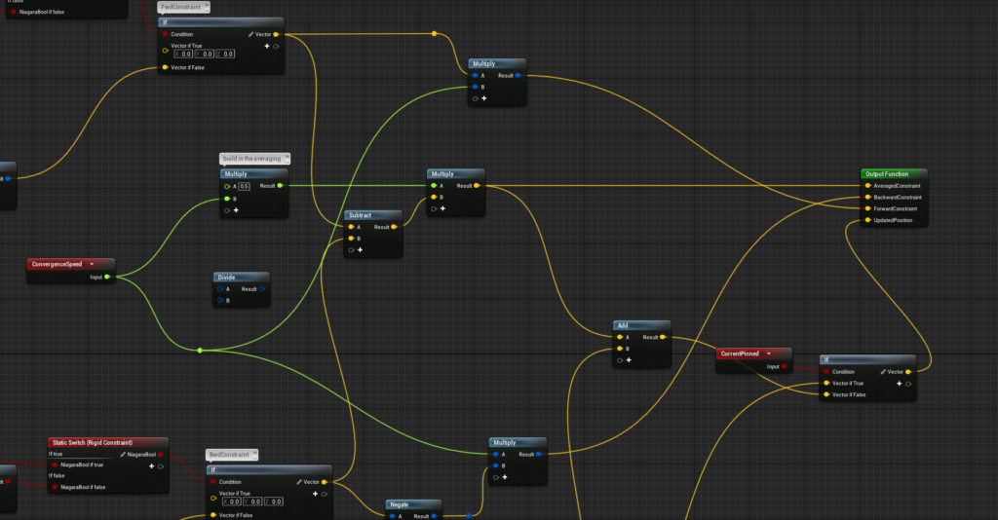998x520 pixels.
Task: Click the A pin of the Negate node
Action: coord(393,516)
